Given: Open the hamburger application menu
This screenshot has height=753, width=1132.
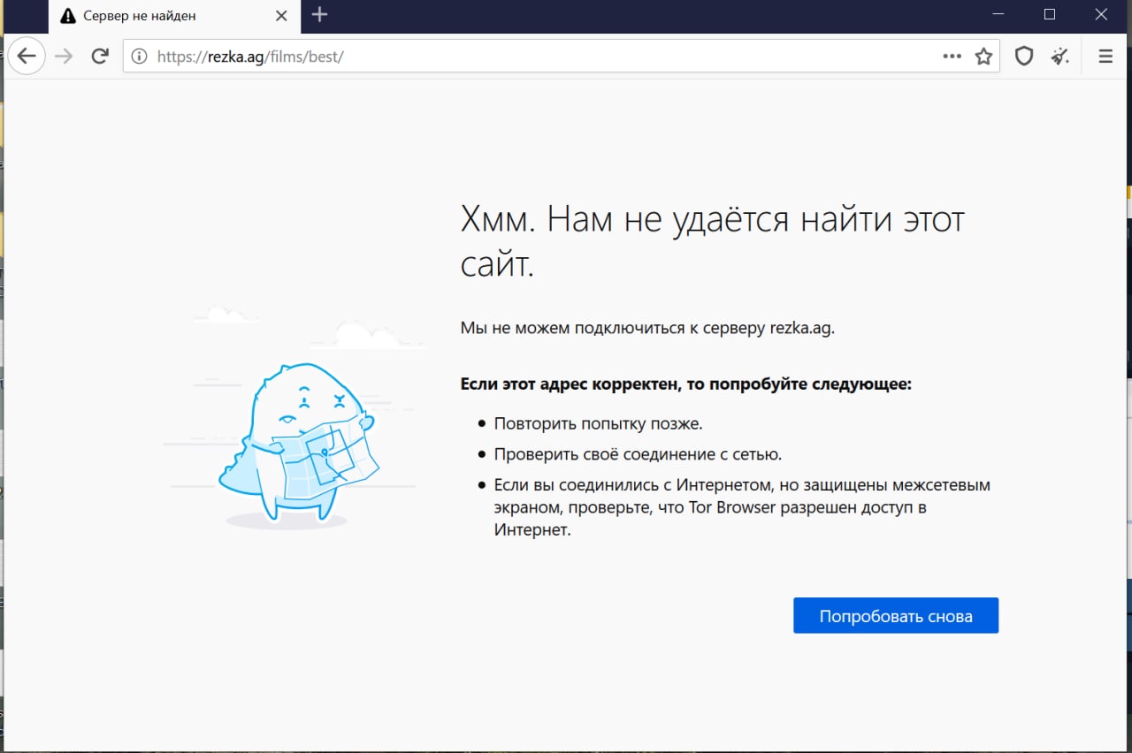Looking at the screenshot, I should coord(1105,57).
